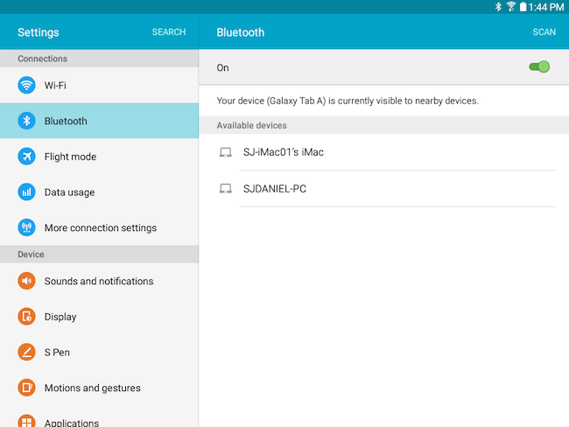Pair with SJ-iMac01's iMac
The image size is (569, 427).
point(384,152)
